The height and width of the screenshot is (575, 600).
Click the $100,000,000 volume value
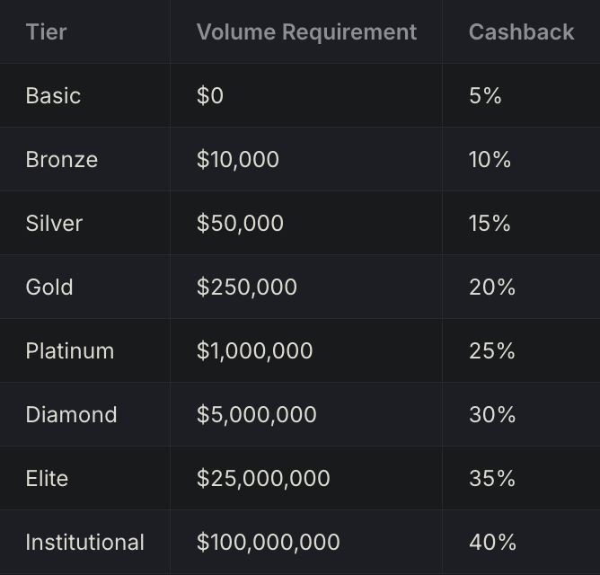[268, 543]
